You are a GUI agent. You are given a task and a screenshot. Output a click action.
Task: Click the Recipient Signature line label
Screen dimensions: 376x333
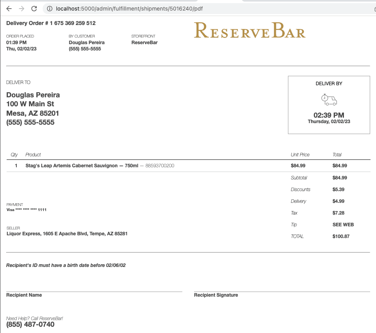point(216,295)
